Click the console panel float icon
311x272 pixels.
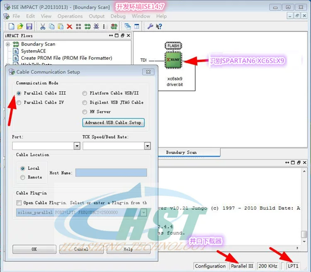click(x=299, y=162)
